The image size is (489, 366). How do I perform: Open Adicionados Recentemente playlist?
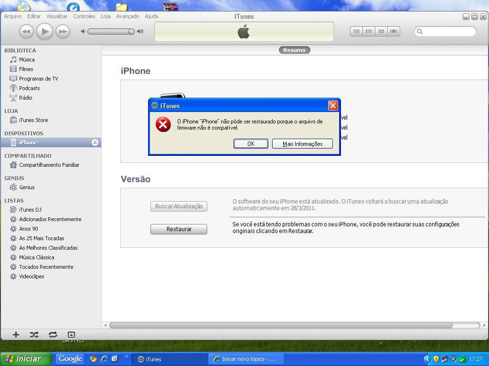[51, 219]
